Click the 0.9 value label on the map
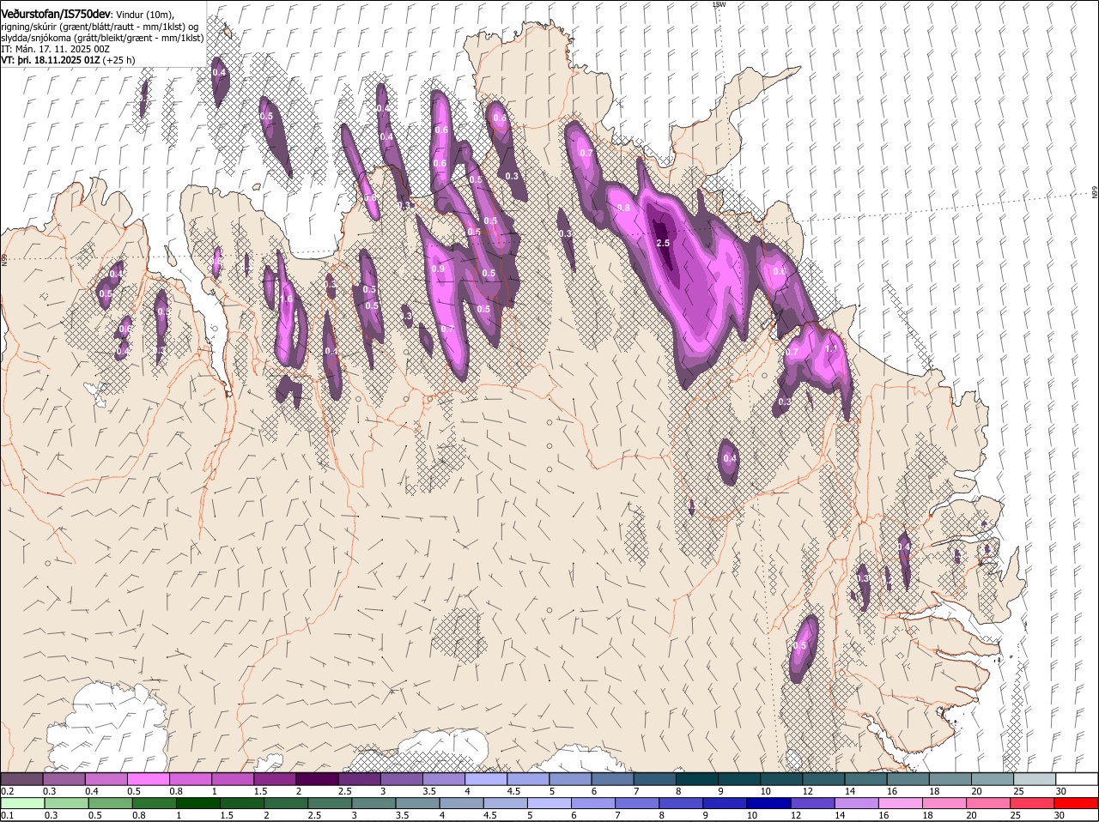Screen dimensions: 1099x822 [x=439, y=269]
